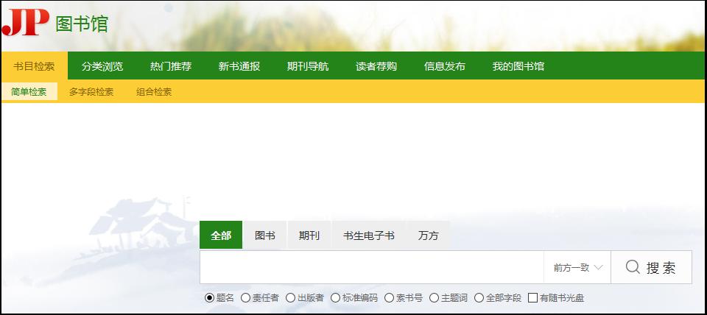Select 标准编码 search field radio
707x315 pixels.
335,298
